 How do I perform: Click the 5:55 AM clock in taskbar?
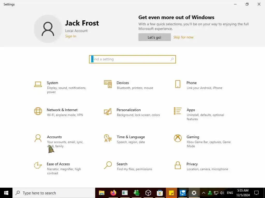pyautogui.click(x=243, y=191)
